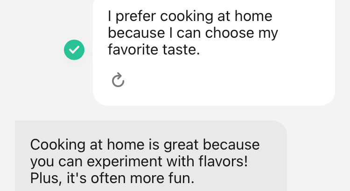
Task: Tap the line "Plus, it's often more fun."
Action: pos(112,178)
